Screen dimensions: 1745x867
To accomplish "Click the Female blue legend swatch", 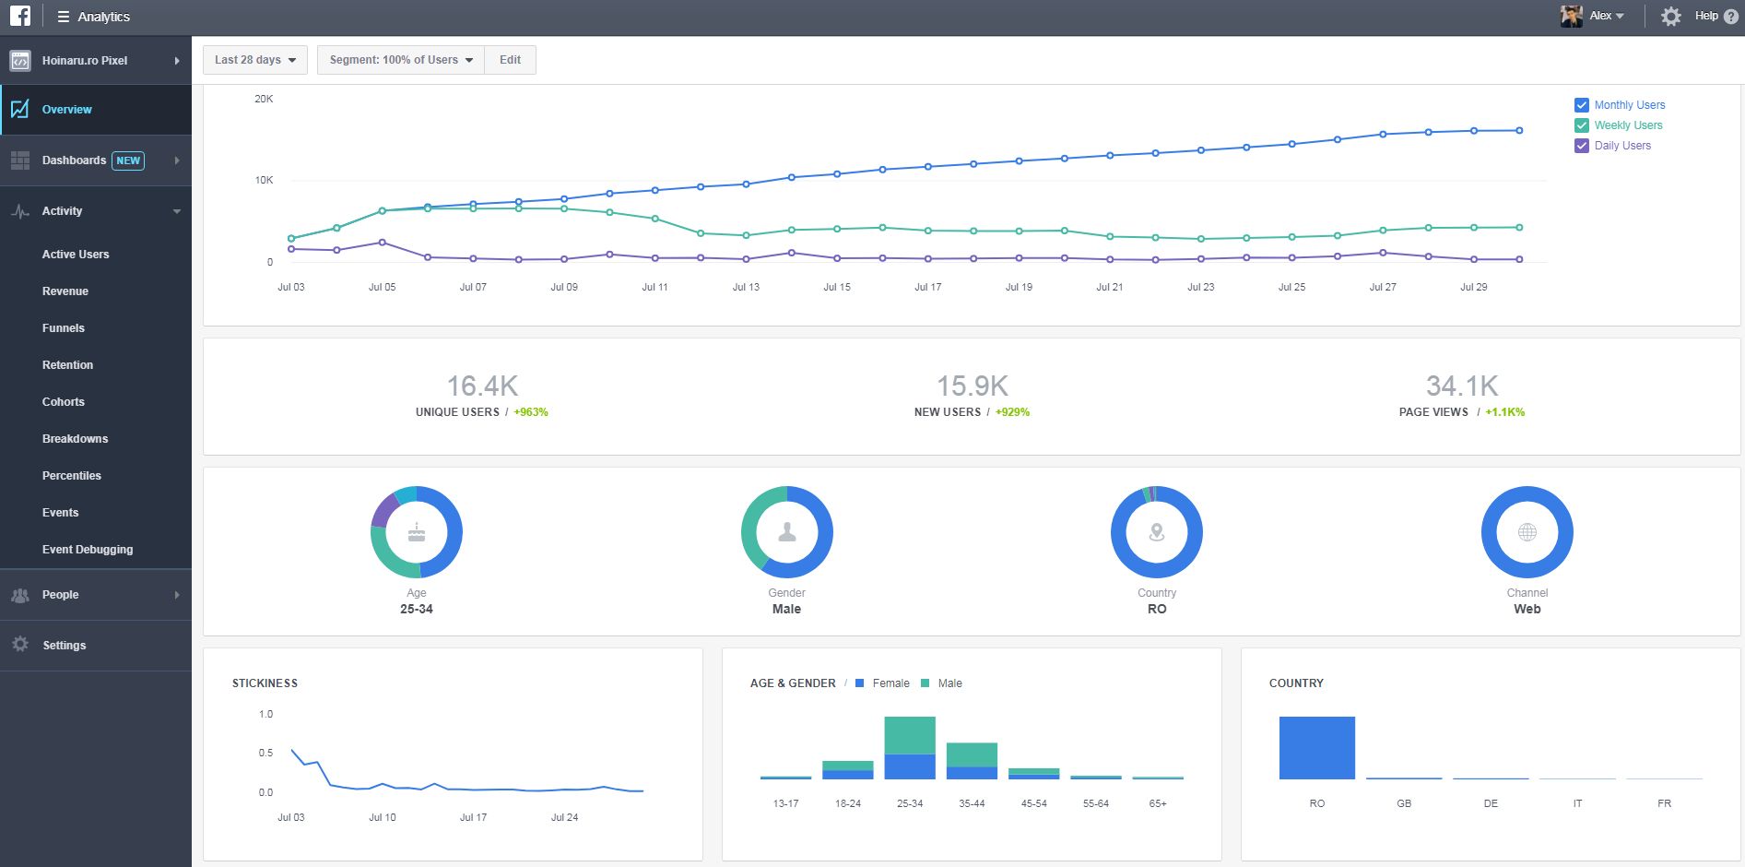I will 859,683.
